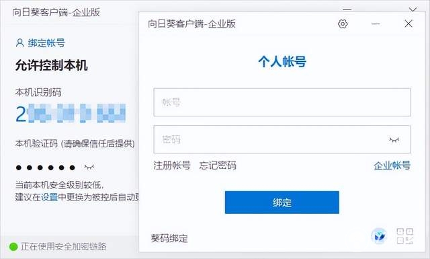Minimize the 个人帐号 login dialog

376,24
